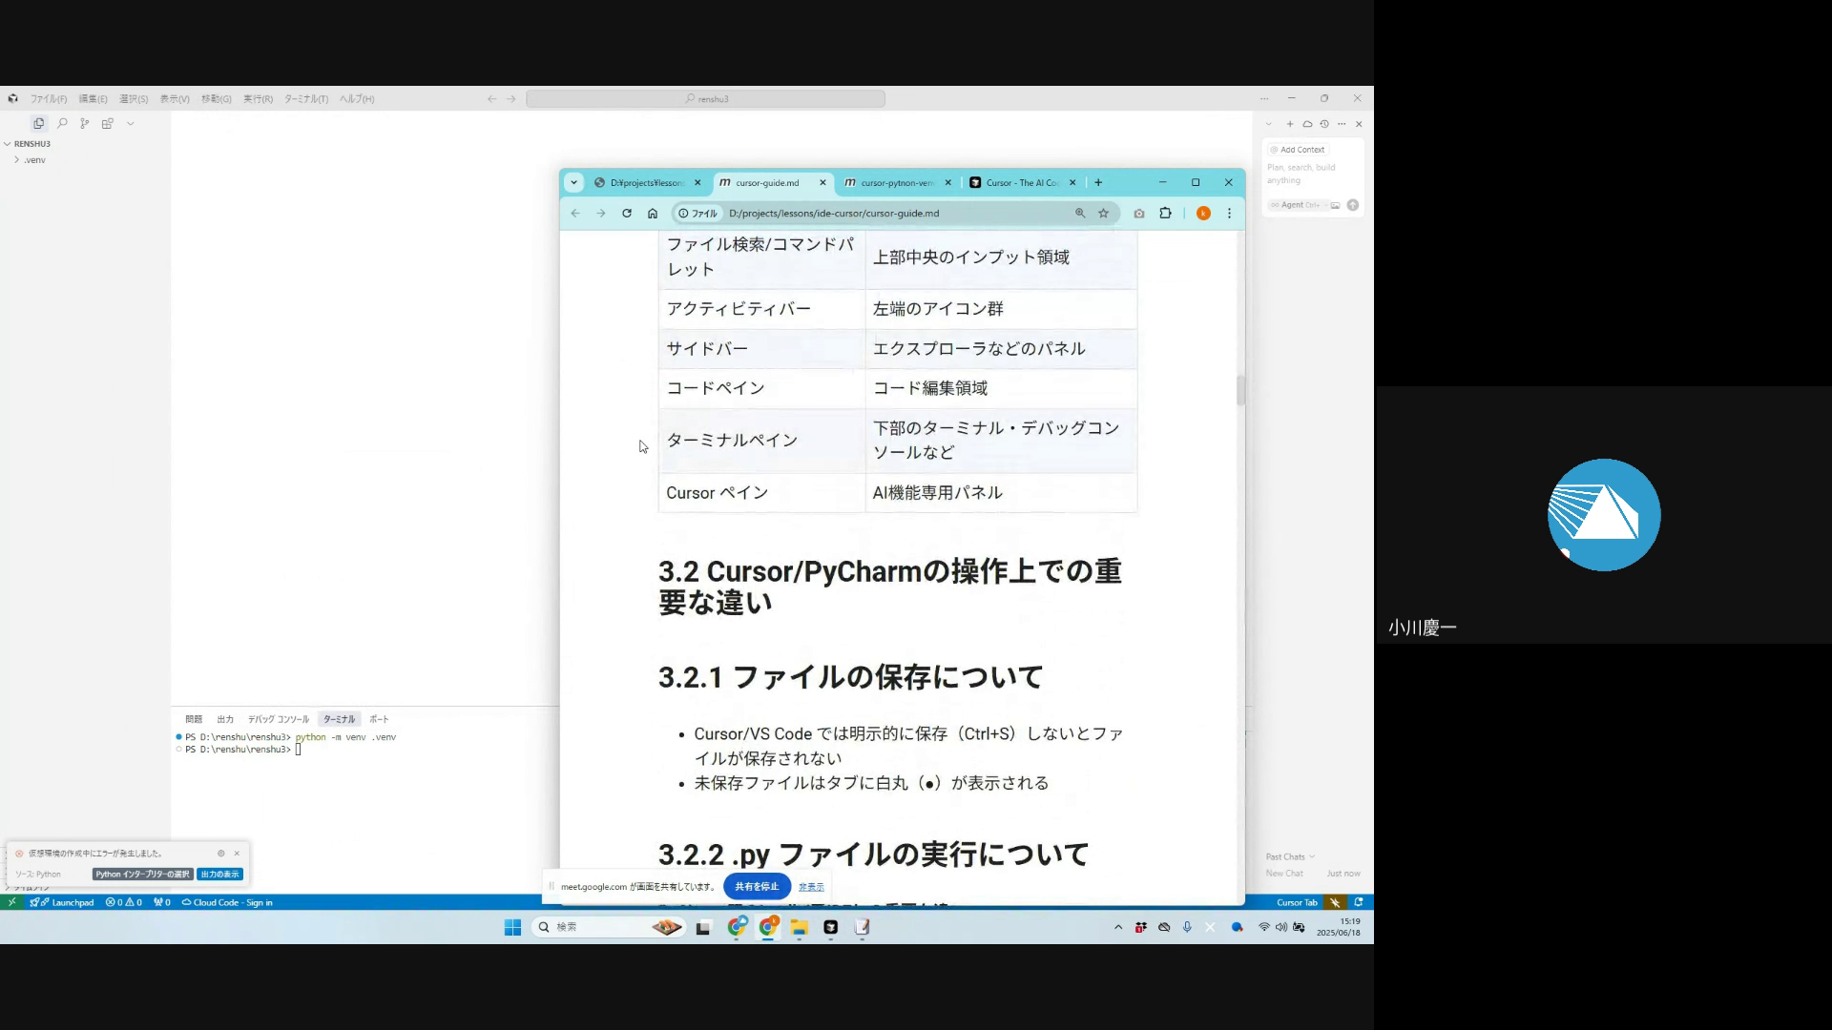Open the Search view icon in sidebar
The height and width of the screenshot is (1030, 1832).
(x=62, y=123)
